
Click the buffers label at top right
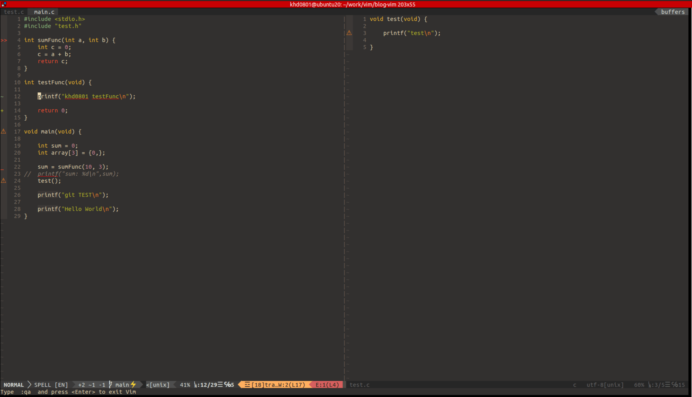coord(673,12)
